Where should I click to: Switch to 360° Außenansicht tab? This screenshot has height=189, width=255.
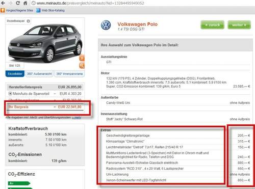tap(39, 74)
